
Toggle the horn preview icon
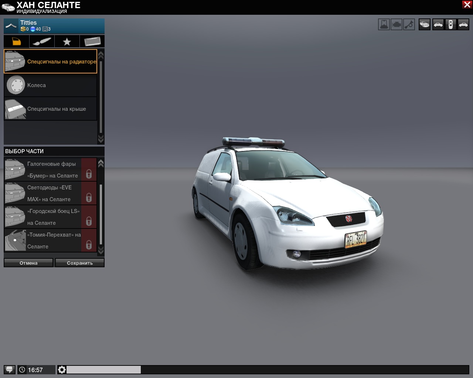(x=409, y=25)
